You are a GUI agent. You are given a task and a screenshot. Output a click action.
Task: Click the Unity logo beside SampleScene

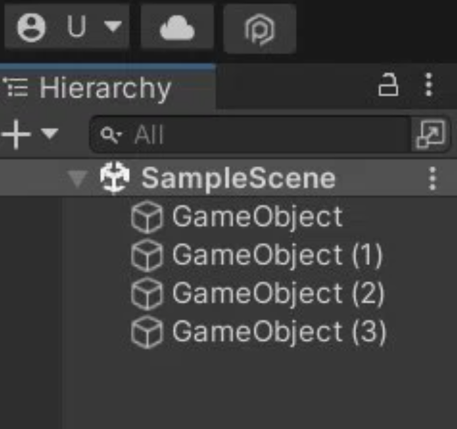point(114,179)
